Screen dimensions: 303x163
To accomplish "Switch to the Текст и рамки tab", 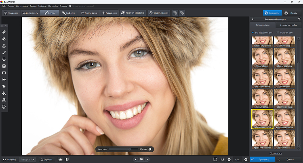I will (89, 13).
